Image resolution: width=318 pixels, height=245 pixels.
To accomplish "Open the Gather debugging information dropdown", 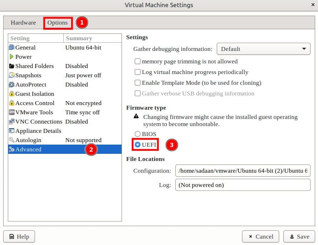I will 263,49.
